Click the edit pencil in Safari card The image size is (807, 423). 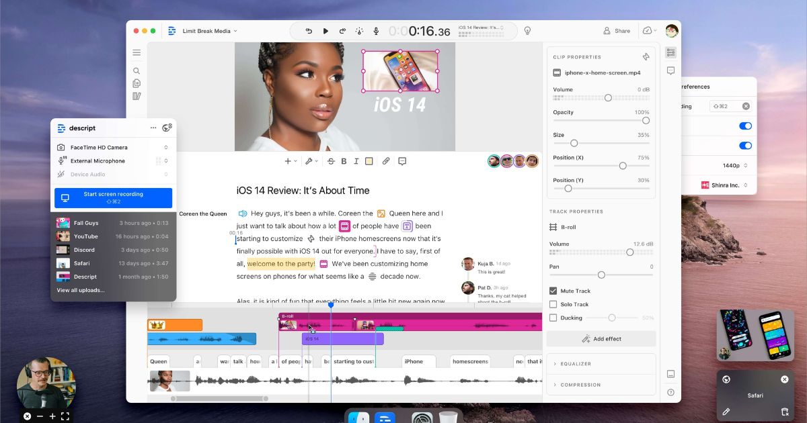(726, 412)
